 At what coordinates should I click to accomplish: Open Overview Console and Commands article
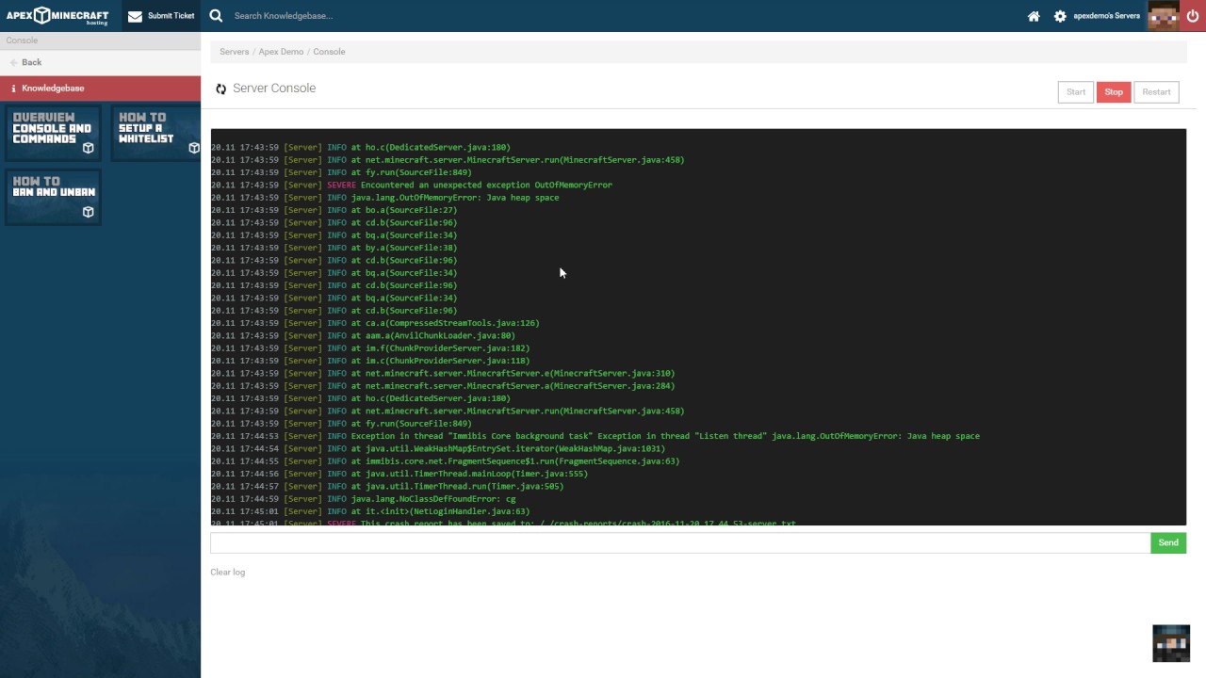[53, 133]
